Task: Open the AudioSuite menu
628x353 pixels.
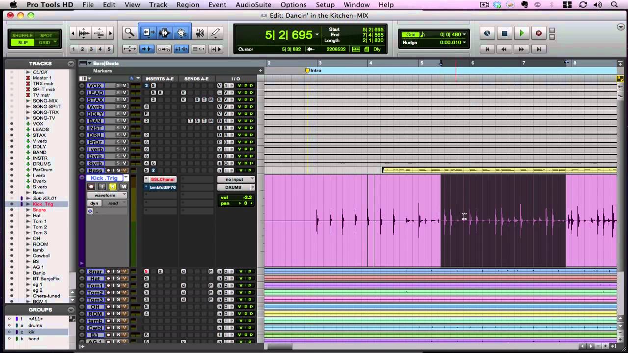Action: click(x=254, y=4)
